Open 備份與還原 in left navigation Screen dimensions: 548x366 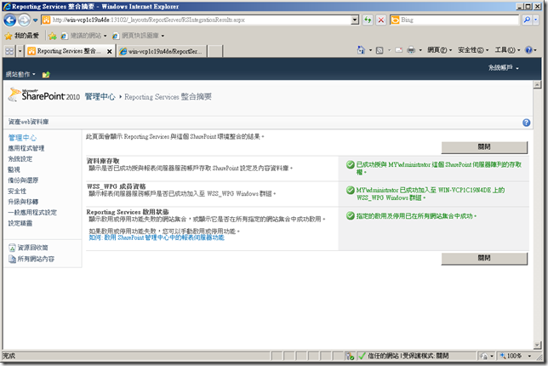(x=23, y=180)
